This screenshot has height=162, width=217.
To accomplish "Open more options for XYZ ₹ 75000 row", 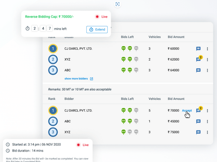I will point(207,132).
